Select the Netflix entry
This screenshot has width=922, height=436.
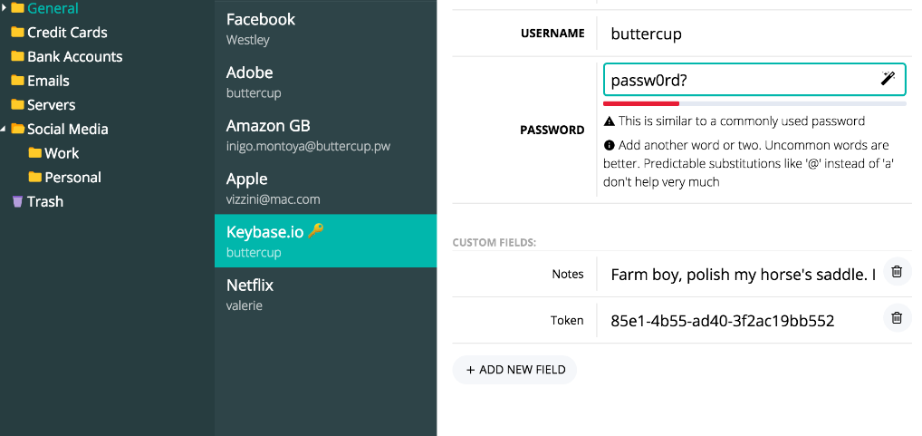(x=325, y=295)
